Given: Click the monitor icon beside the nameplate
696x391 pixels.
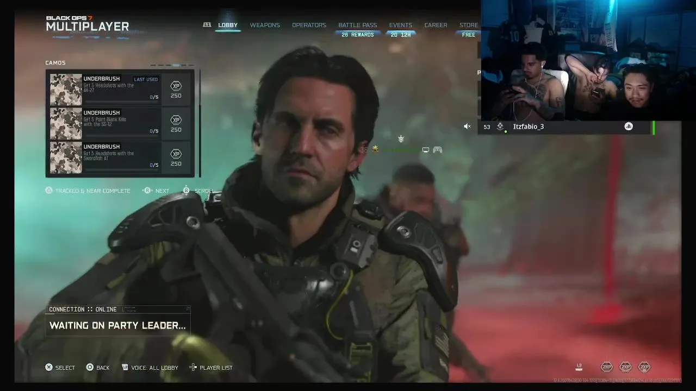Looking at the screenshot, I should tap(426, 150).
